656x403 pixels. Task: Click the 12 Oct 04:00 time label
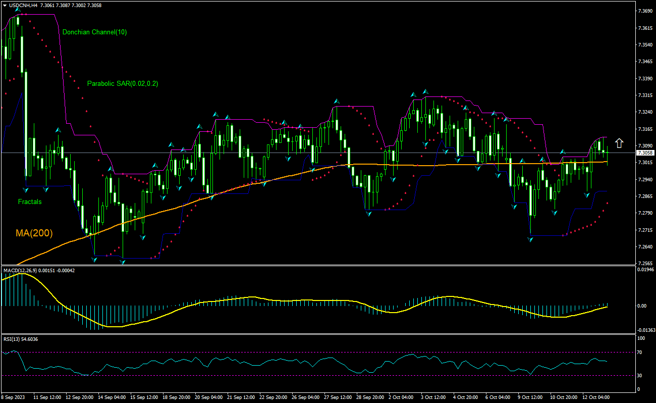point(595,397)
